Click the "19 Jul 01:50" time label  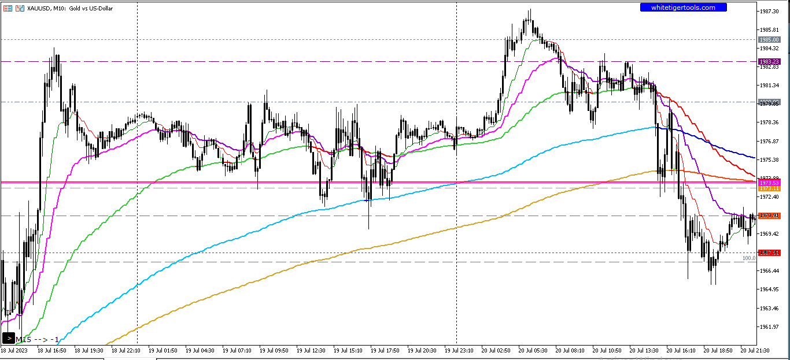pyautogui.click(x=163, y=350)
